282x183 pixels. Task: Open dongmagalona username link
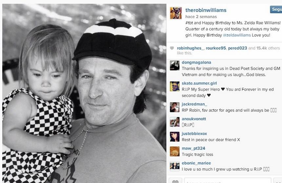tap(196, 62)
